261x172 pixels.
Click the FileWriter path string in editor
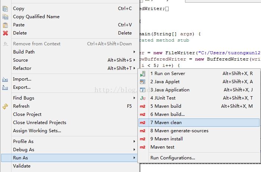click(229, 53)
